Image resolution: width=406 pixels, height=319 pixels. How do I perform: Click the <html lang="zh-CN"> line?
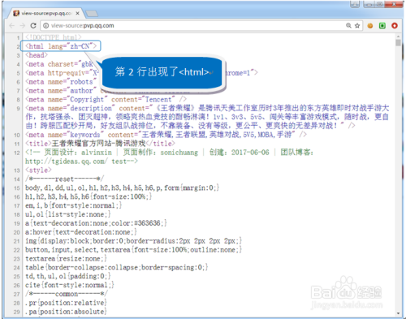61,46
